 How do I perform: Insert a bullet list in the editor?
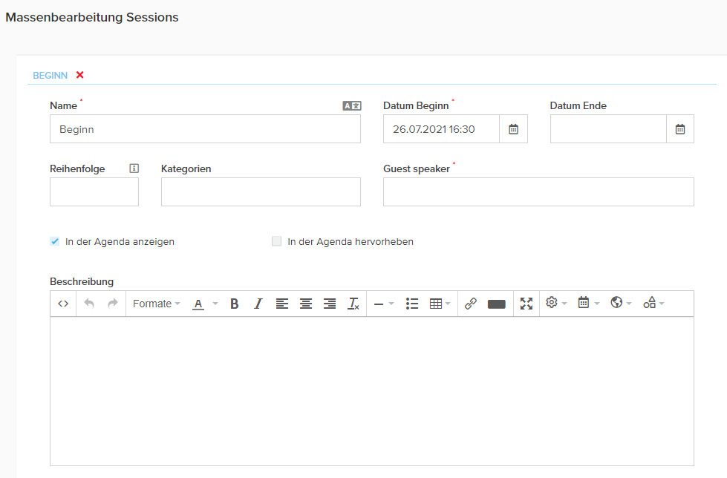[x=412, y=304]
